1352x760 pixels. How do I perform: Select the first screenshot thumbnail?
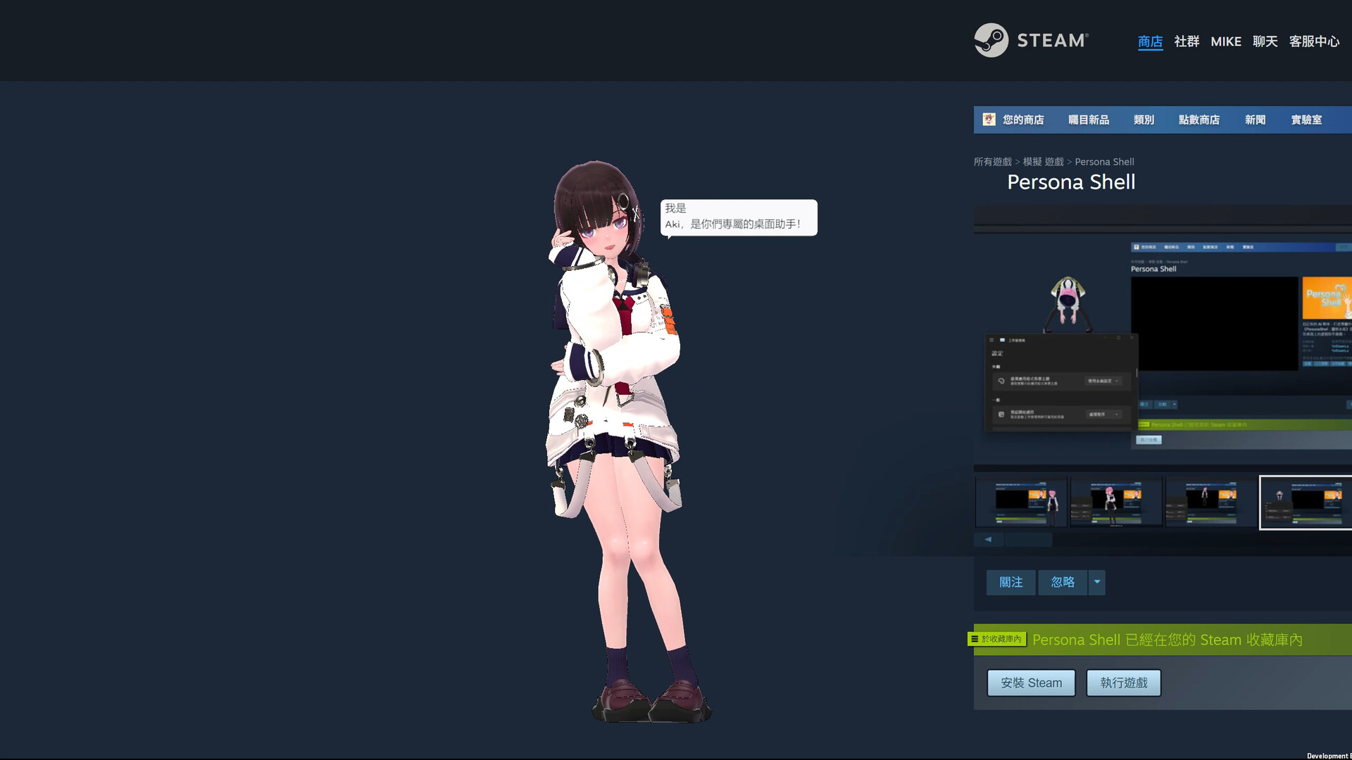coord(1021,502)
